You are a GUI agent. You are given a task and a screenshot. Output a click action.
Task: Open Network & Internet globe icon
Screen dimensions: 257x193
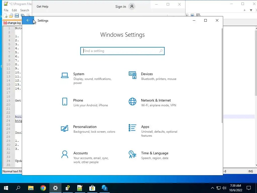pos(133,102)
